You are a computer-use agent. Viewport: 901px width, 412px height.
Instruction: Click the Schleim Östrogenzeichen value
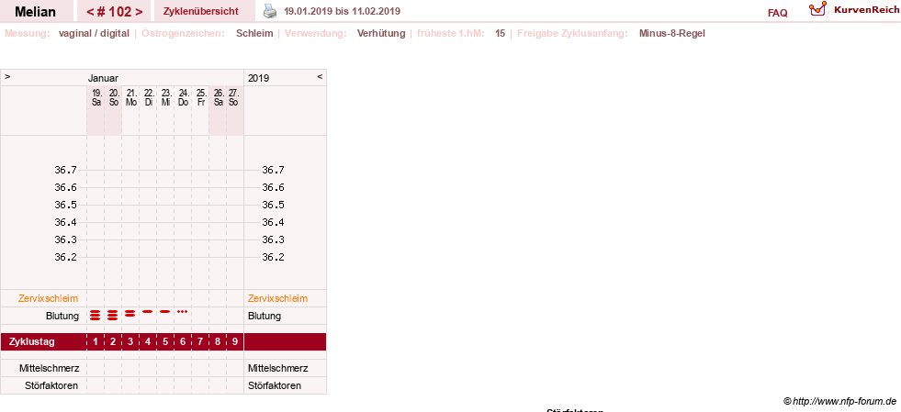254,33
